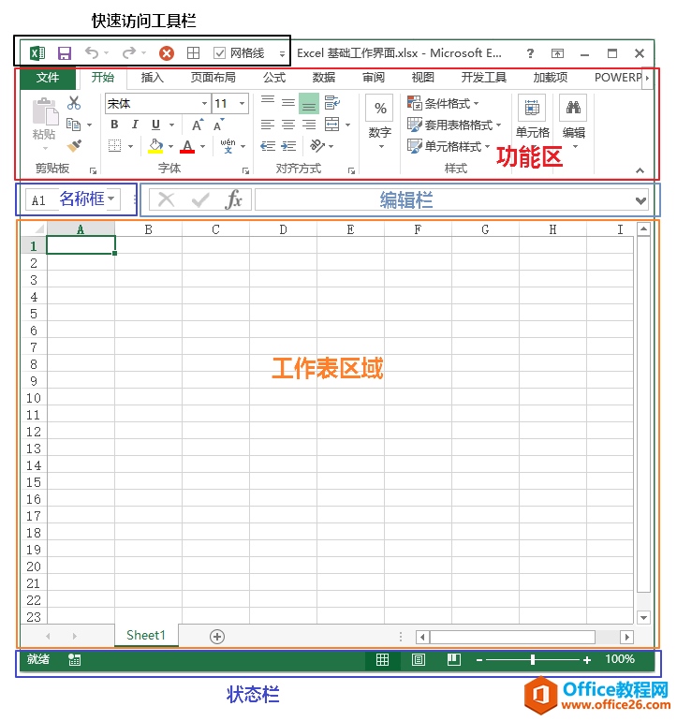Image resolution: width=677 pixels, height=721 pixels.
Task: Click the 粘贴 paste button
Action: click(45, 124)
